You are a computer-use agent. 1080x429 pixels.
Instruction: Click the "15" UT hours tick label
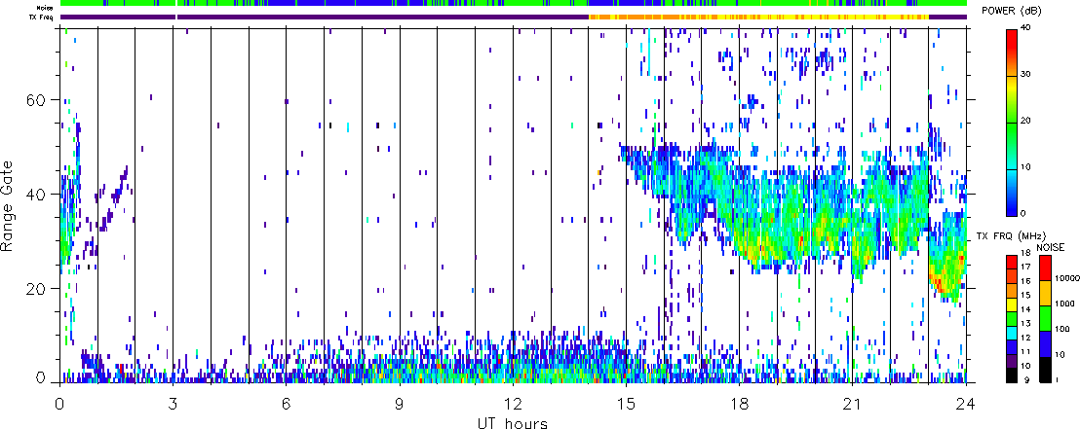tap(626, 403)
